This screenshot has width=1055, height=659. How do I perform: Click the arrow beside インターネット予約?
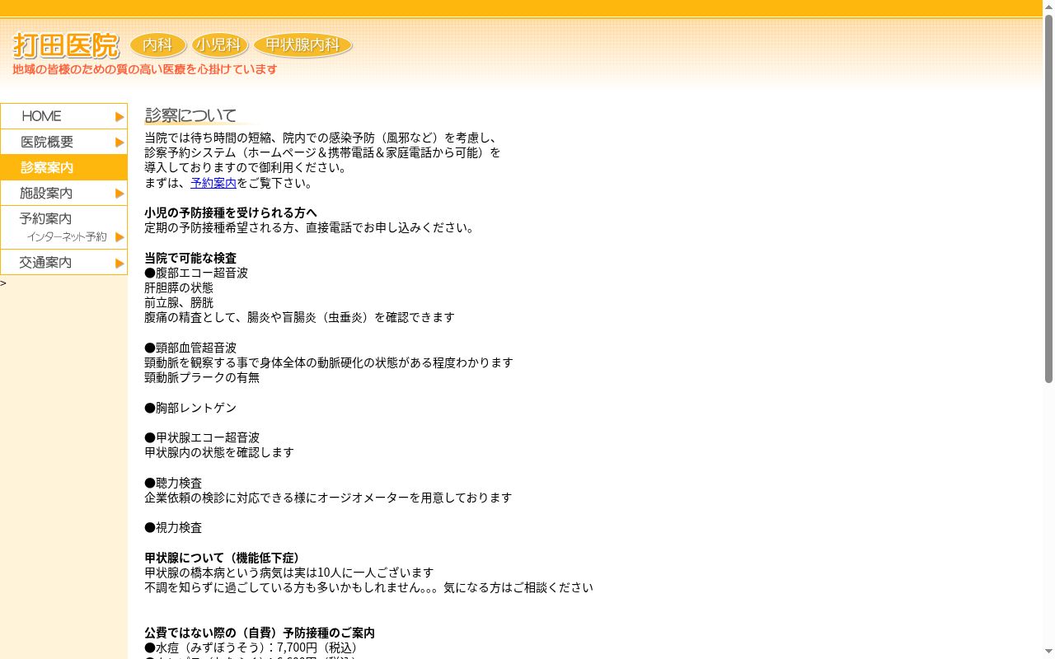pos(120,237)
